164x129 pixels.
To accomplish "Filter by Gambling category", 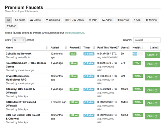I will [x=53, y=20].
